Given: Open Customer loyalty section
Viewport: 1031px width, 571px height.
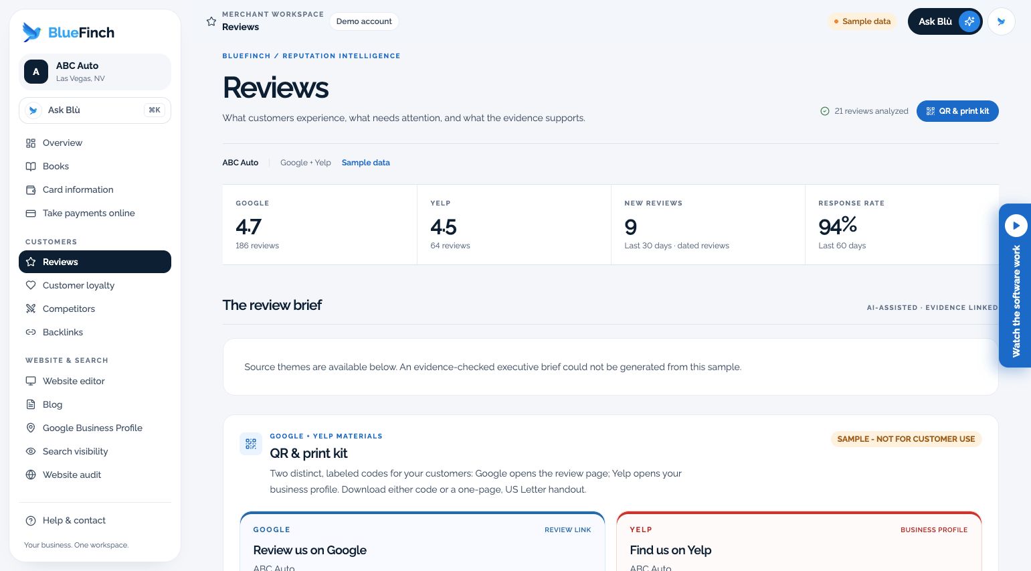Looking at the screenshot, I should pos(95,285).
